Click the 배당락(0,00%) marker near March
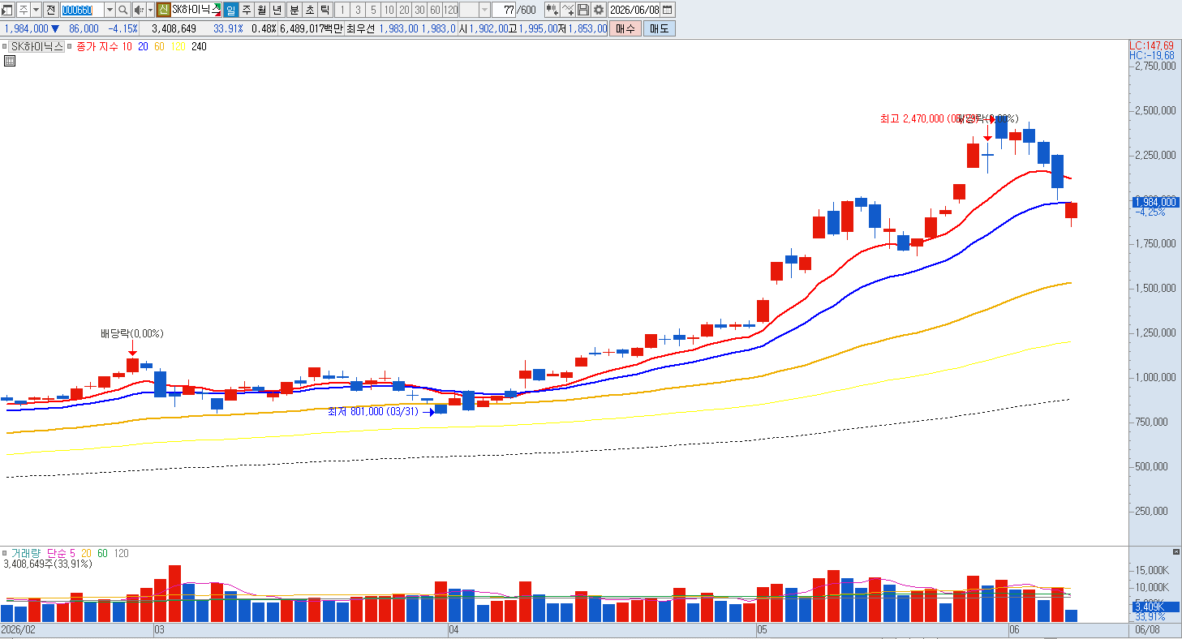The image size is (1182, 639). (132, 333)
